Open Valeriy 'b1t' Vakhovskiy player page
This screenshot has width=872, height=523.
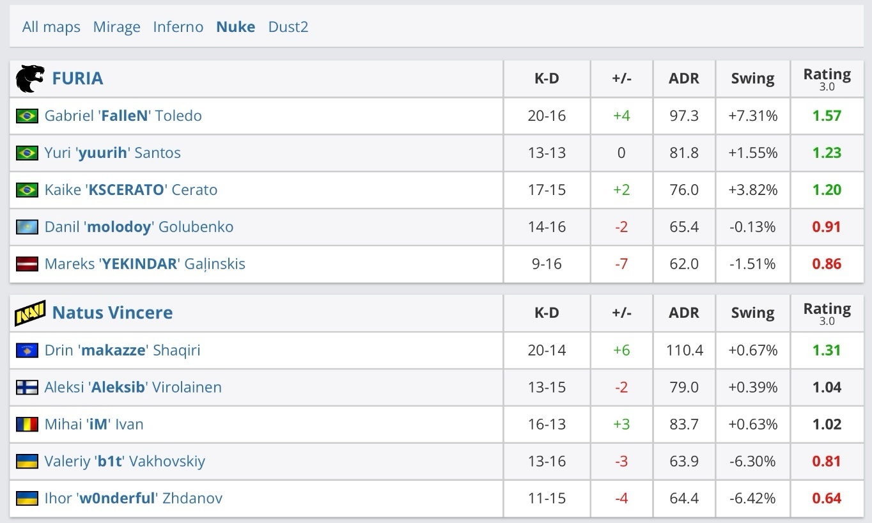pos(125,462)
